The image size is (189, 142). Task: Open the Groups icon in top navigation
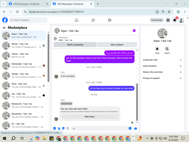110,20
